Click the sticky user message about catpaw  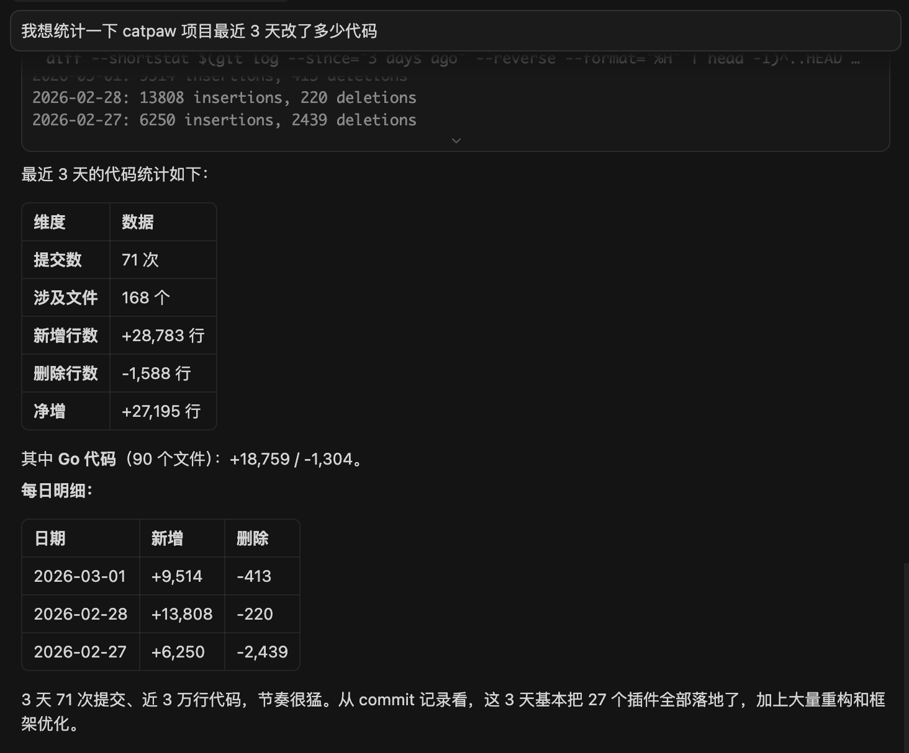tap(199, 31)
